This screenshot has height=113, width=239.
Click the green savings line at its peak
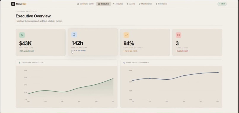point(113,78)
